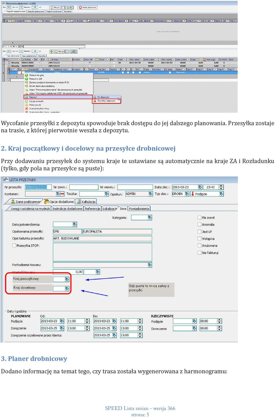Viewport: 275px width, 418px height.
Task: Select the Instrukcje dodatkowe tab
Action: [67, 209]
